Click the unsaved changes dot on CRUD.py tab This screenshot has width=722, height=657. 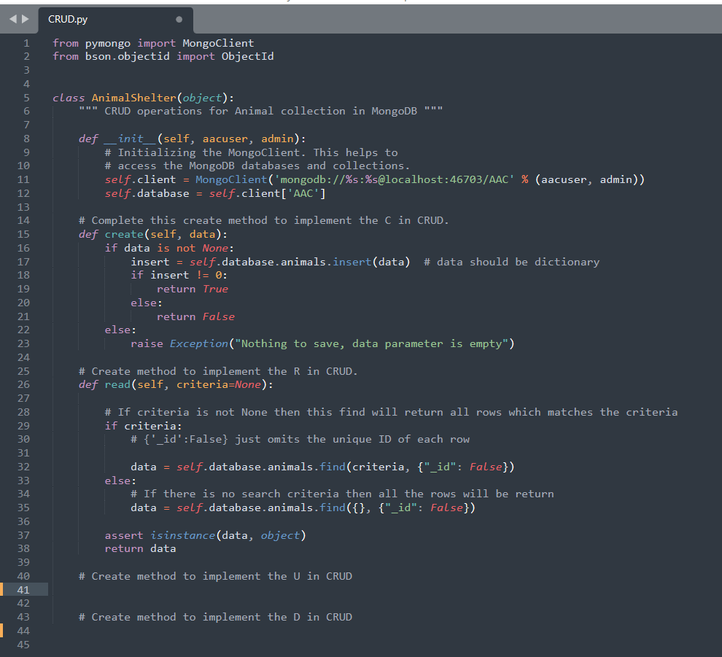[x=178, y=20]
